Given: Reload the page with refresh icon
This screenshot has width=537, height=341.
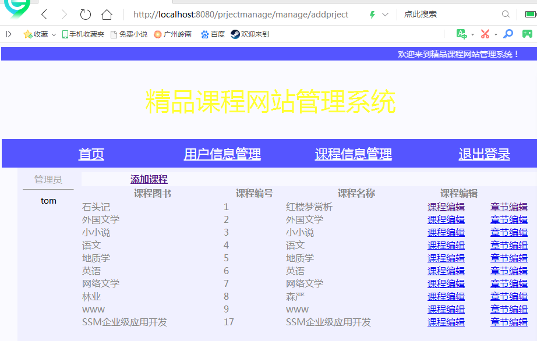Looking at the screenshot, I should [x=84, y=15].
